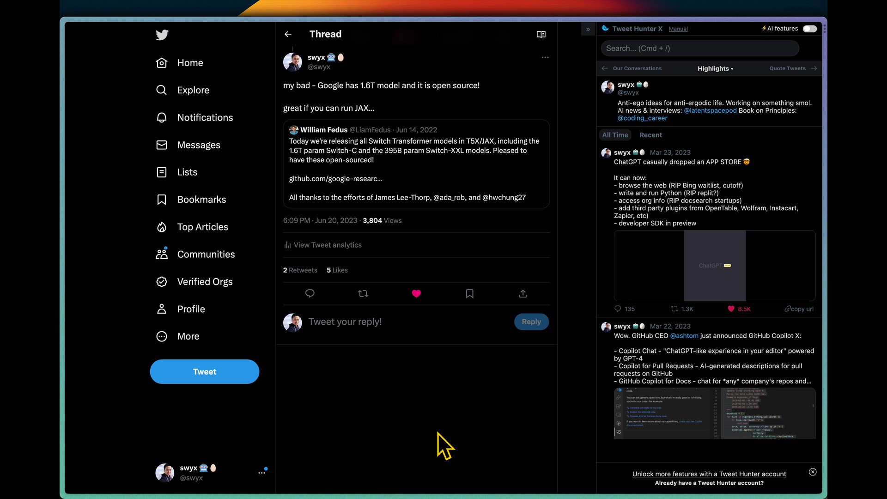Viewport: 887px width, 499px height.
Task: Select Recent tab
Action: point(650,135)
